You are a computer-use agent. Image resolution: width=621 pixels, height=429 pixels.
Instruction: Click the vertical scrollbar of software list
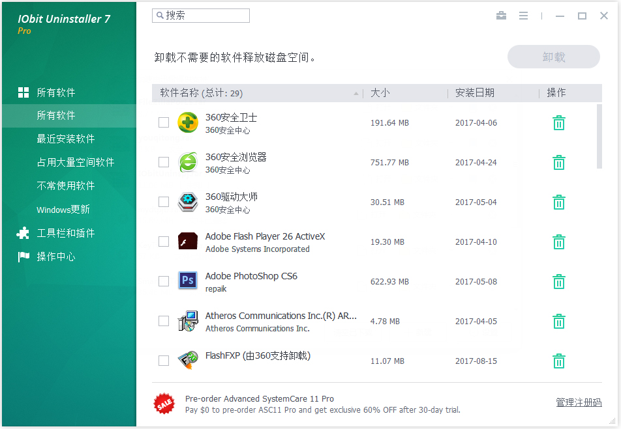click(599, 137)
